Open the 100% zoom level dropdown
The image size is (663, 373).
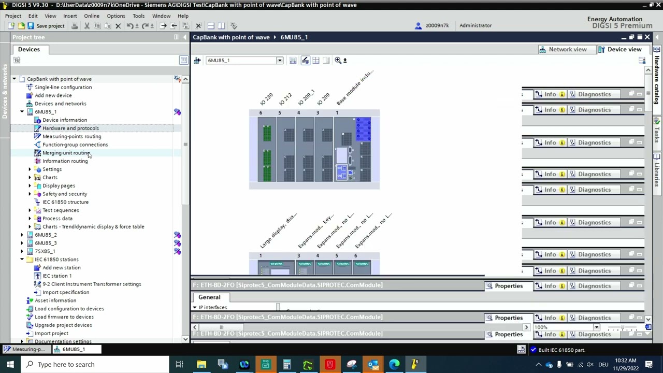[x=596, y=327]
